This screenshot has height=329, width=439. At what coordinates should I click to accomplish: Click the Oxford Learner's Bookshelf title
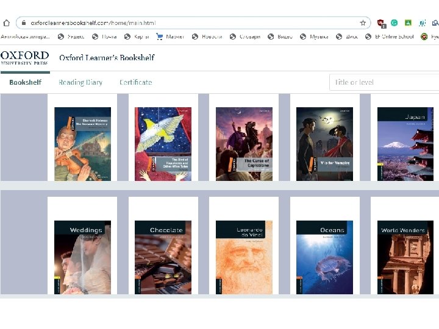(x=107, y=58)
